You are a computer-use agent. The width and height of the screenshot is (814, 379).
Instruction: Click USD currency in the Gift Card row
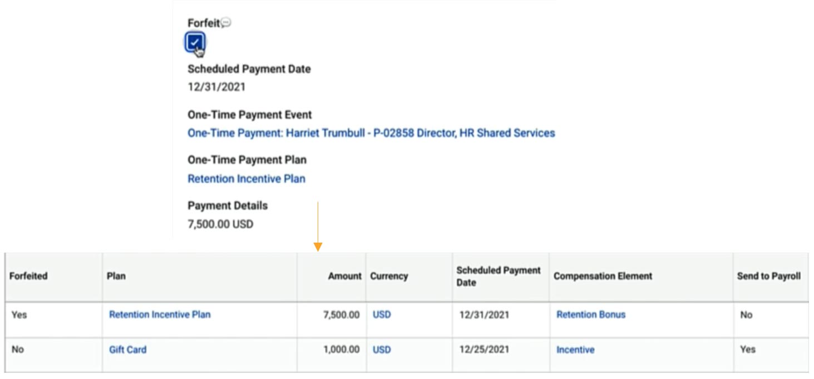pos(382,350)
